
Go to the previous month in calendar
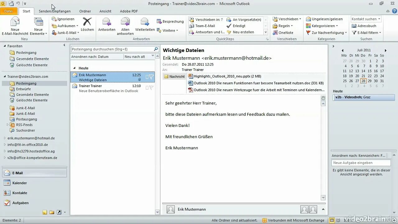(x=342, y=50)
